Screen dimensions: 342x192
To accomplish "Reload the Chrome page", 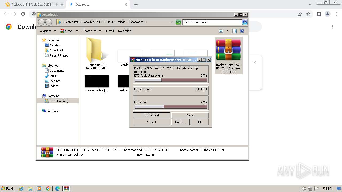I will point(23,14).
